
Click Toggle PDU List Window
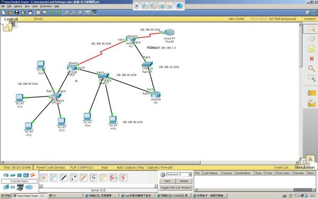(175, 188)
